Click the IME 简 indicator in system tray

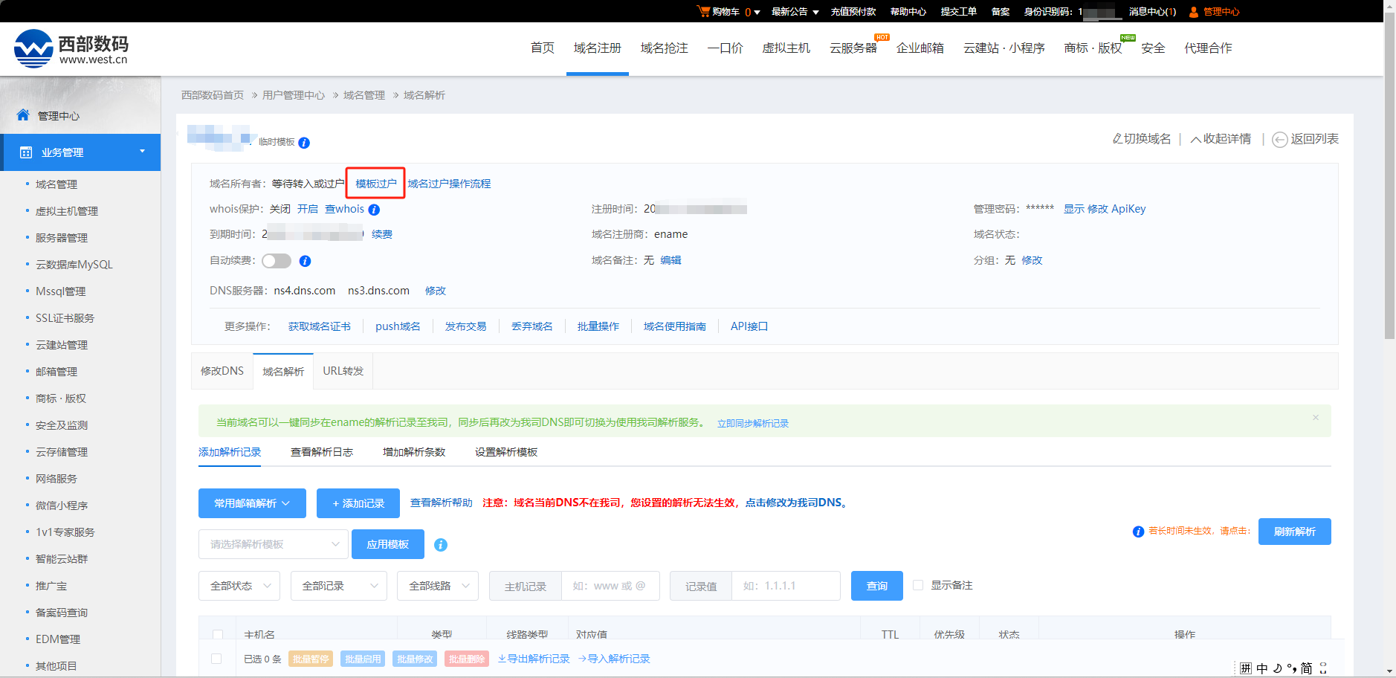tap(1306, 668)
